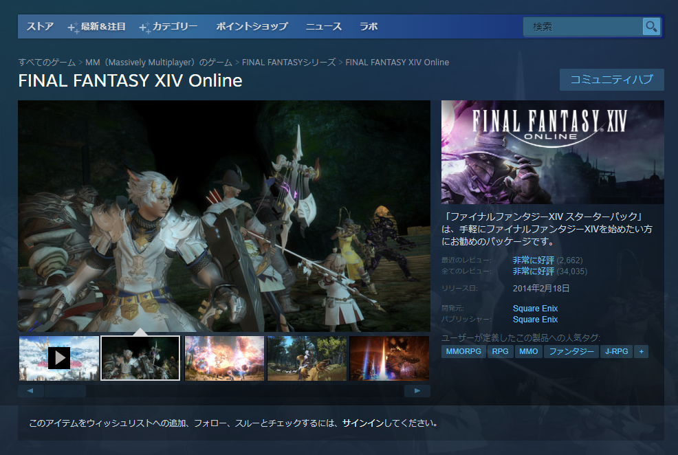
Task: Click the right carousel arrow
Action: tap(417, 390)
